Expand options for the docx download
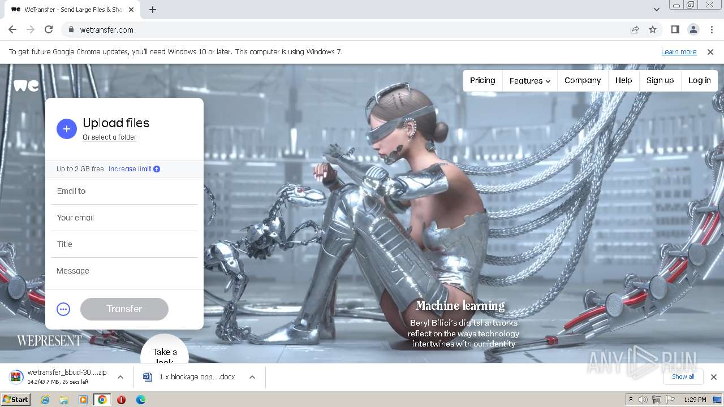 (x=252, y=377)
